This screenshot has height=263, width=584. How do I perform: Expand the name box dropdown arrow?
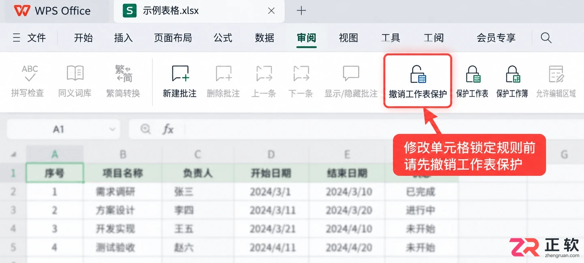(x=112, y=129)
